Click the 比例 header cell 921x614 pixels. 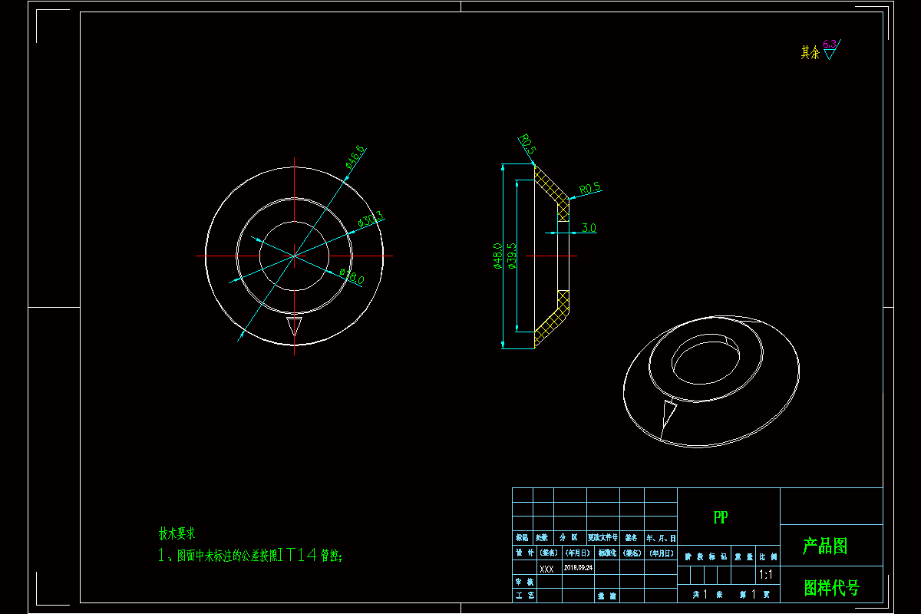767,556
